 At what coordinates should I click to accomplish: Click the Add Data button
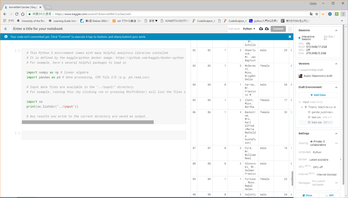(318, 95)
